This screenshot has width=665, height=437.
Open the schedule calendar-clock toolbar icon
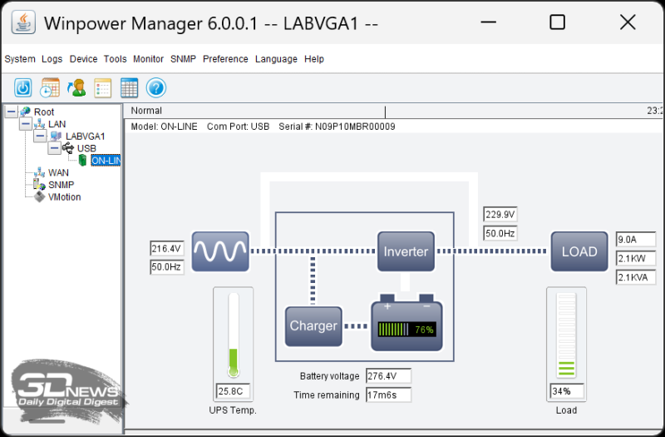click(50, 87)
